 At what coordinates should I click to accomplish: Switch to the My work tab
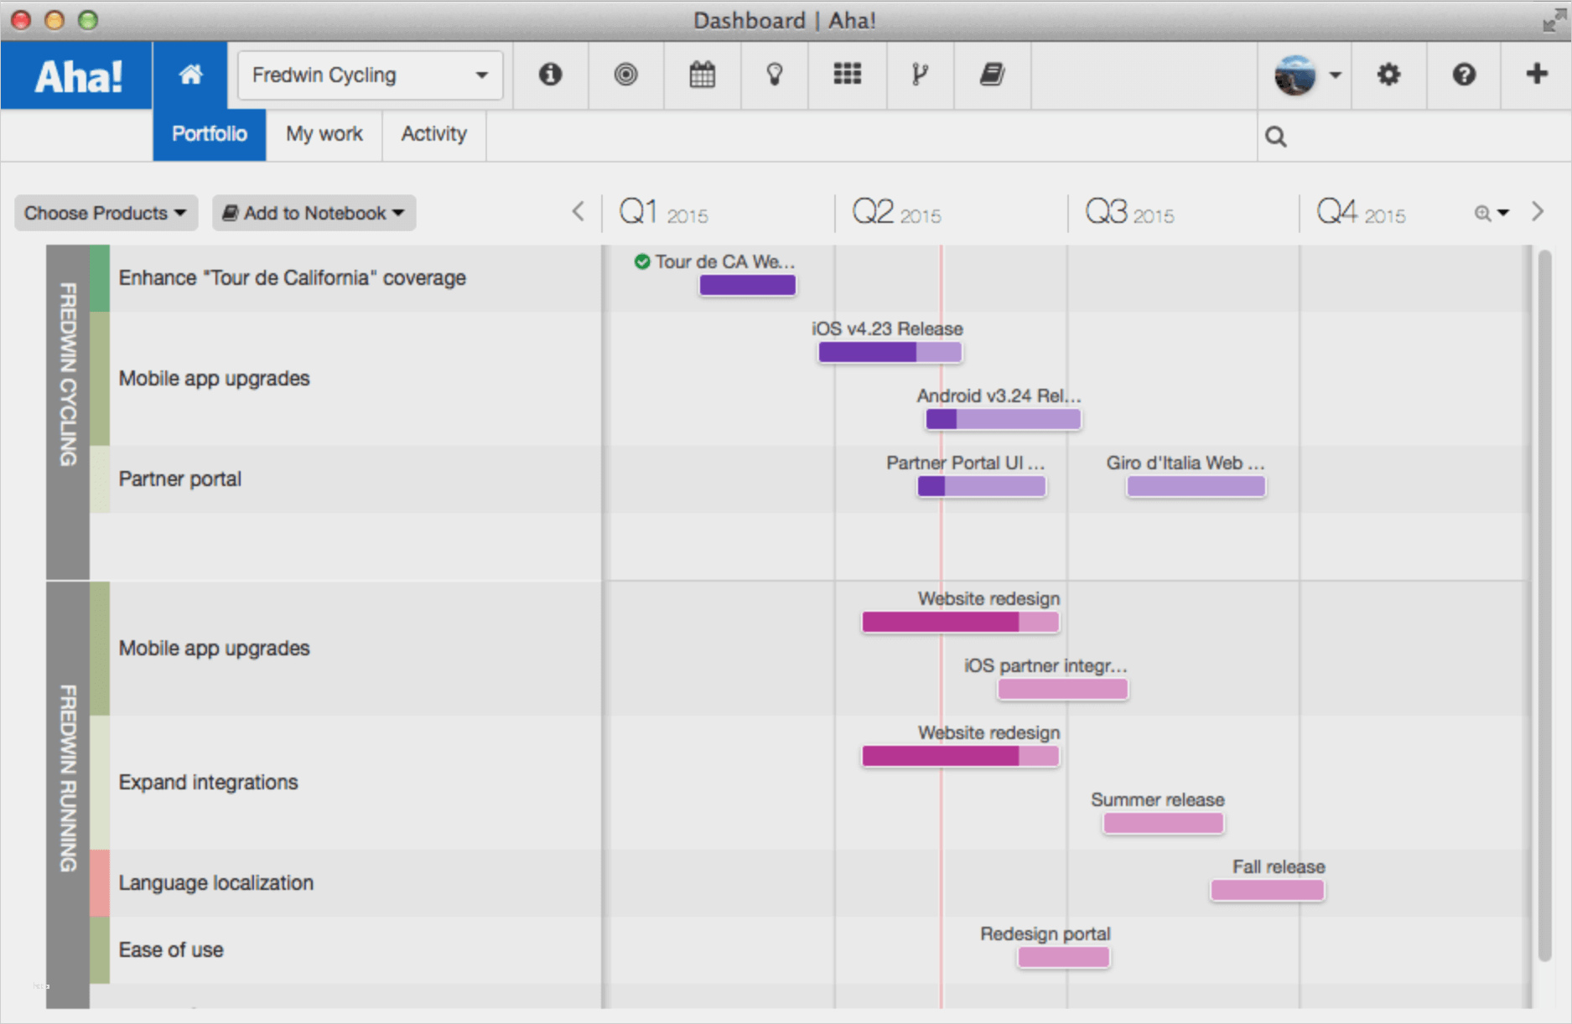point(324,134)
